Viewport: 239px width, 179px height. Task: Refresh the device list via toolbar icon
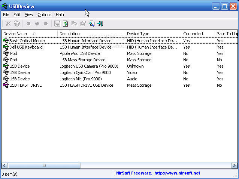[x=66, y=24]
